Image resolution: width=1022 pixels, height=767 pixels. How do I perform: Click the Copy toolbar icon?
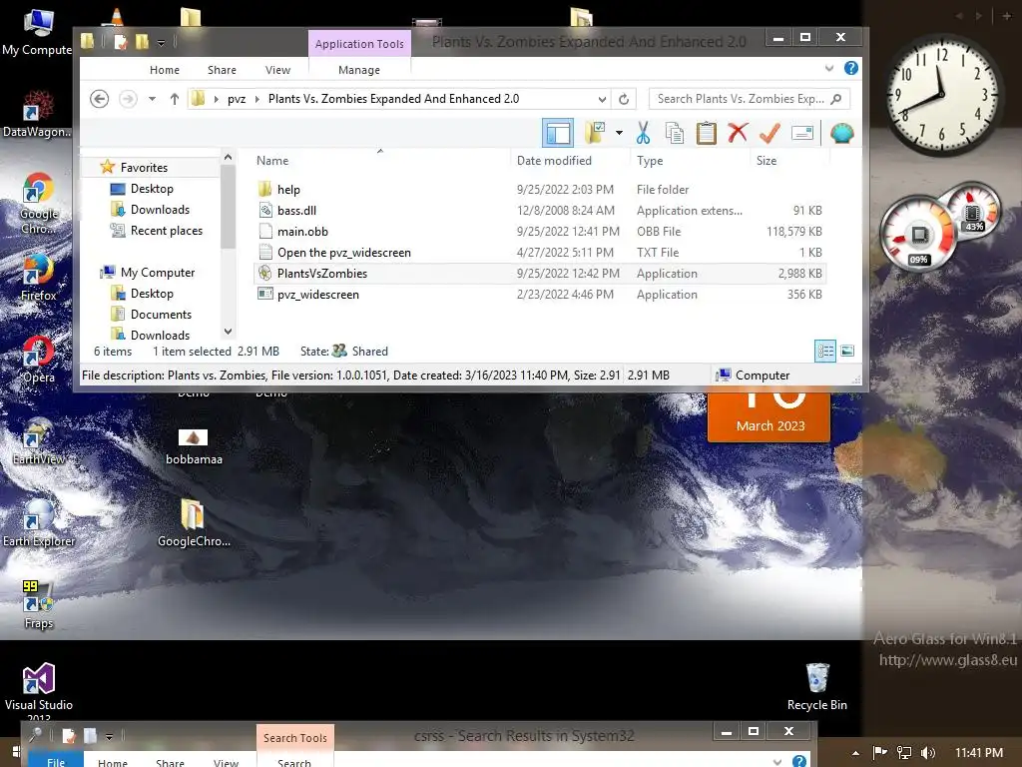pyautogui.click(x=674, y=133)
